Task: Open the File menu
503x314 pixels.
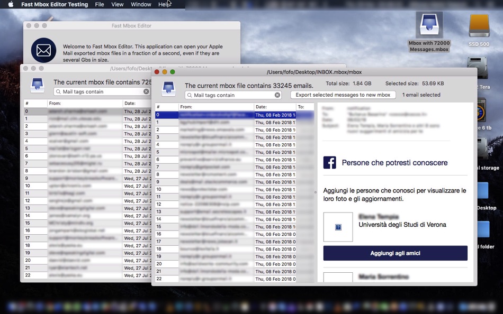Action: [100, 4]
